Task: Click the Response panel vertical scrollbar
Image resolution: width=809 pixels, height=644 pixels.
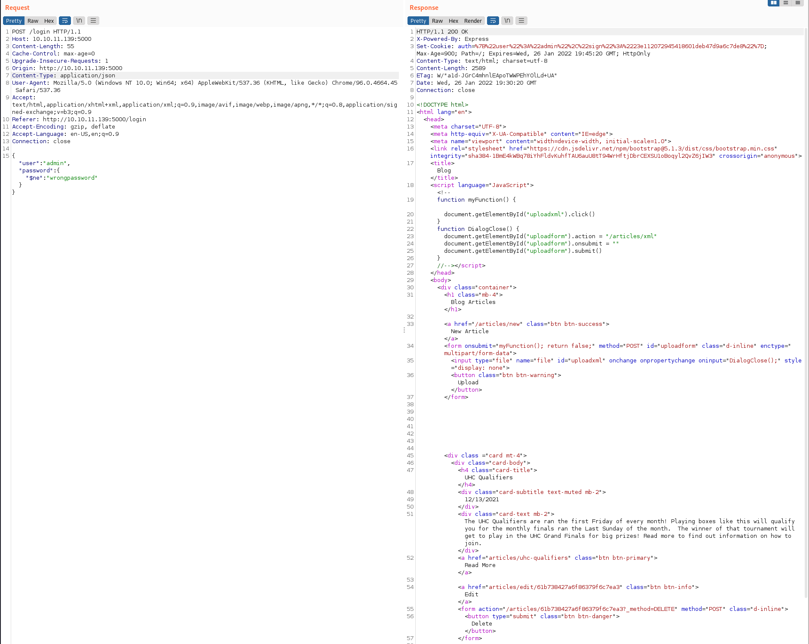Action: [806, 301]
